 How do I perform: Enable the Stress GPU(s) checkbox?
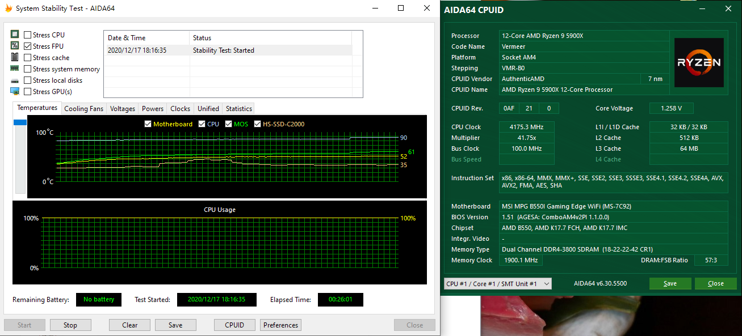pos(27,92)
